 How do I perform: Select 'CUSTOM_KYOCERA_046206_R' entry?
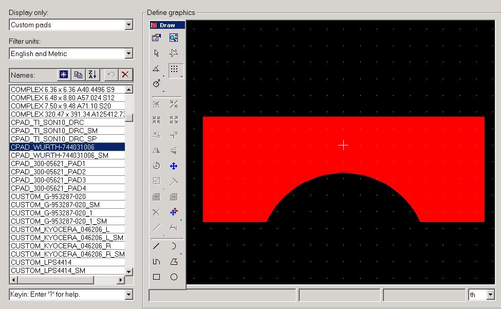[67, 246]
